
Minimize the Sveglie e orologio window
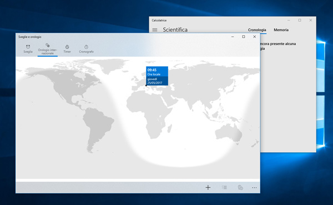(233, 37)
